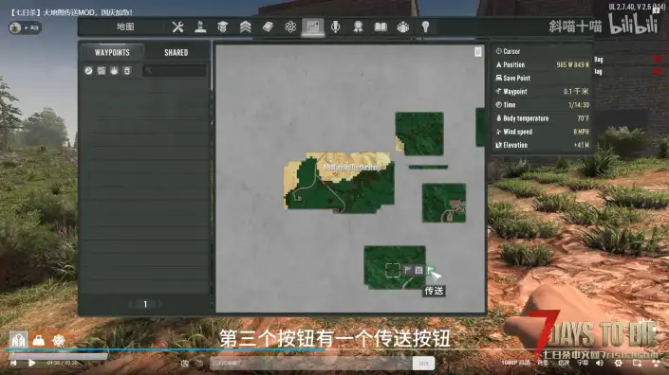
Task: Click the send comment button beside the input
Action: pos(423,363)
